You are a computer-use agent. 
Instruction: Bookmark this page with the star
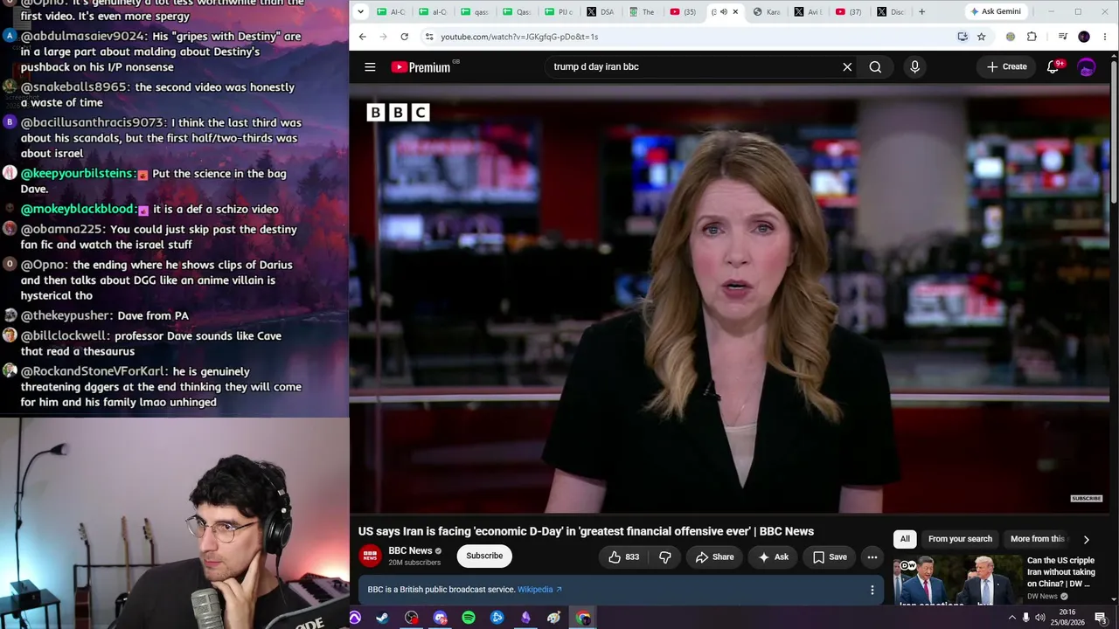(x=981, y=37)
